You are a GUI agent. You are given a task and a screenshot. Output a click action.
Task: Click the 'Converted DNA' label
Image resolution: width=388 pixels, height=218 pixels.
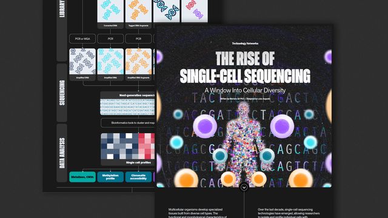point(110,25)
